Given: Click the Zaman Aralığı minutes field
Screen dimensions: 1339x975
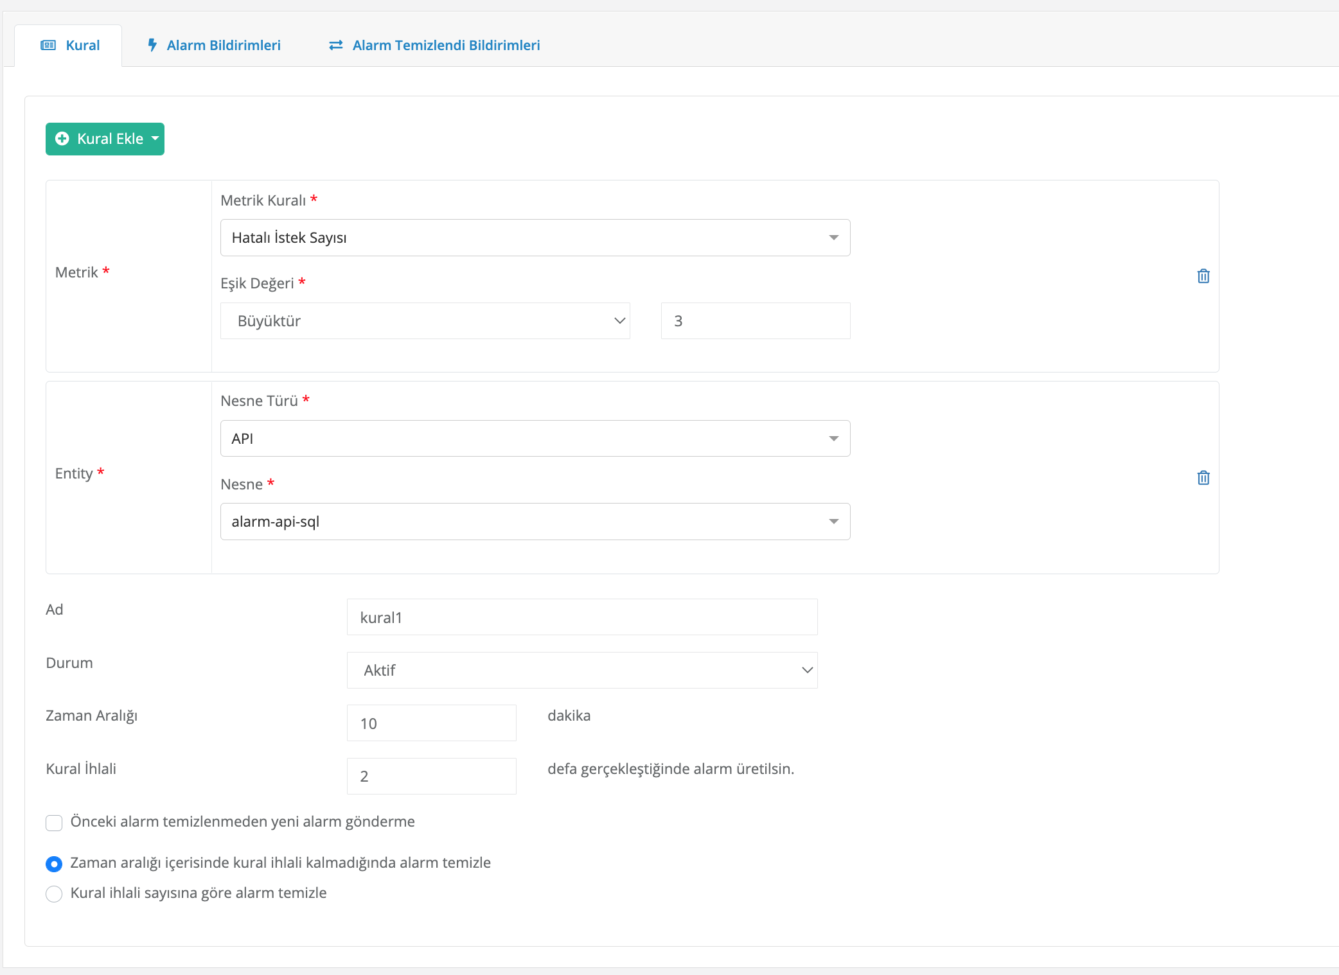Looking at the screenshot, I should click(432, 723).
